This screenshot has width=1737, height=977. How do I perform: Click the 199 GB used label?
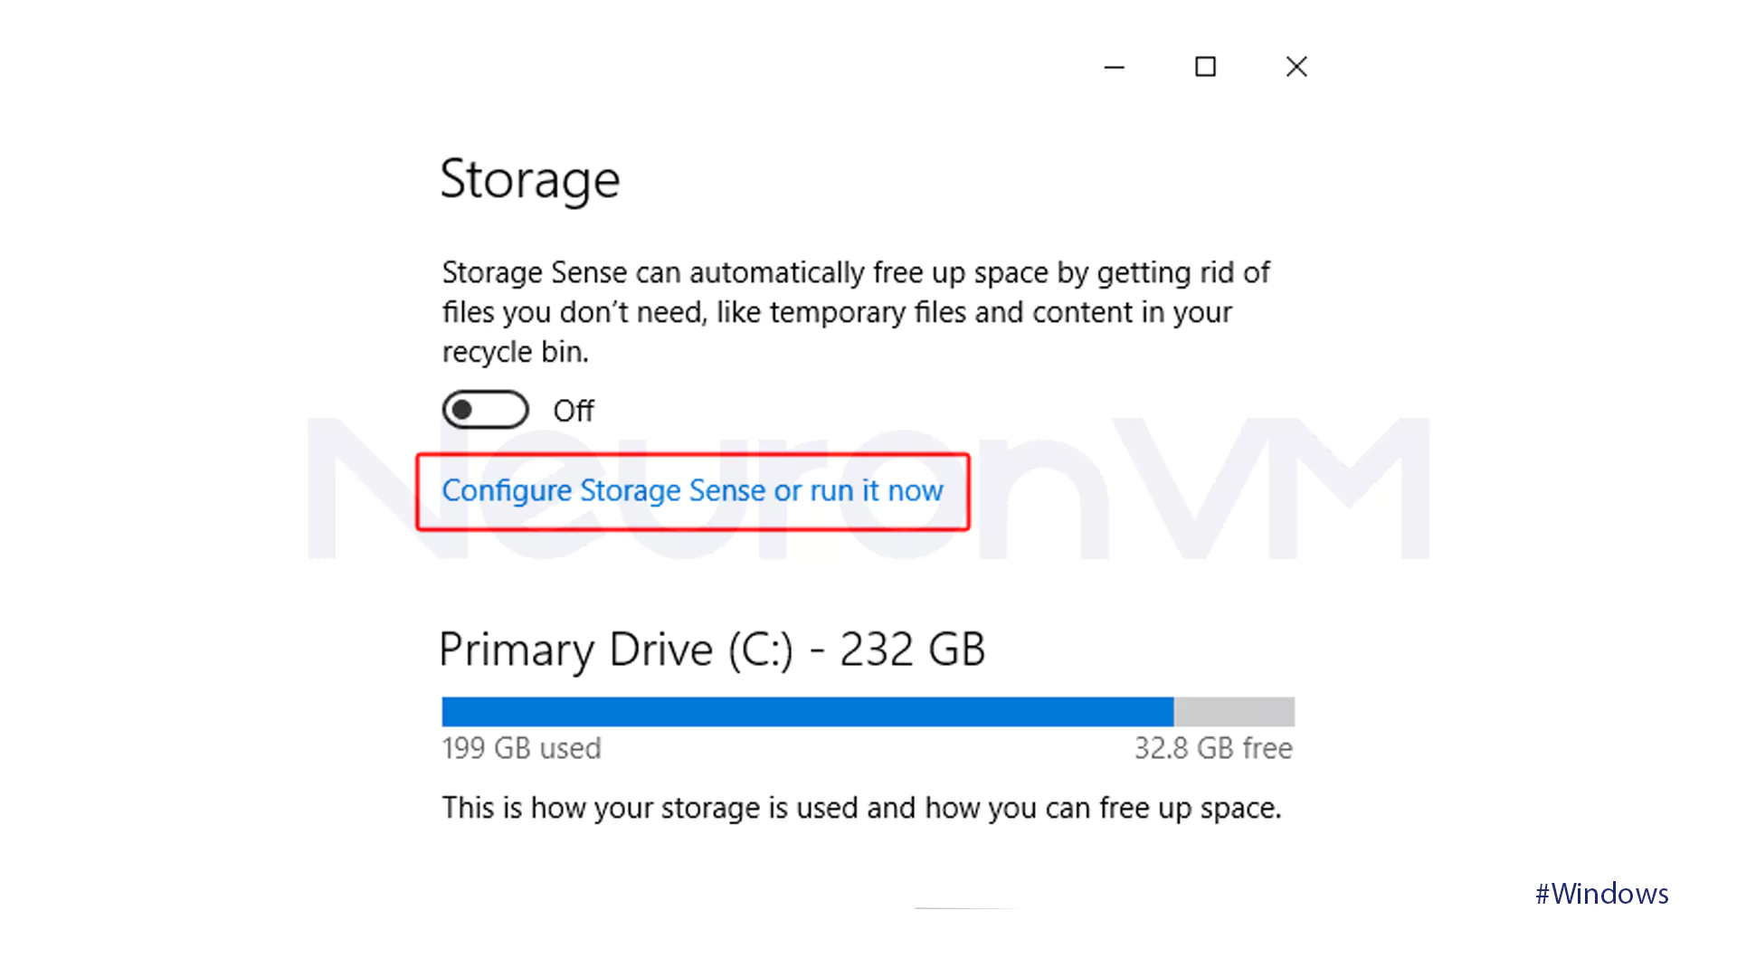521,748
